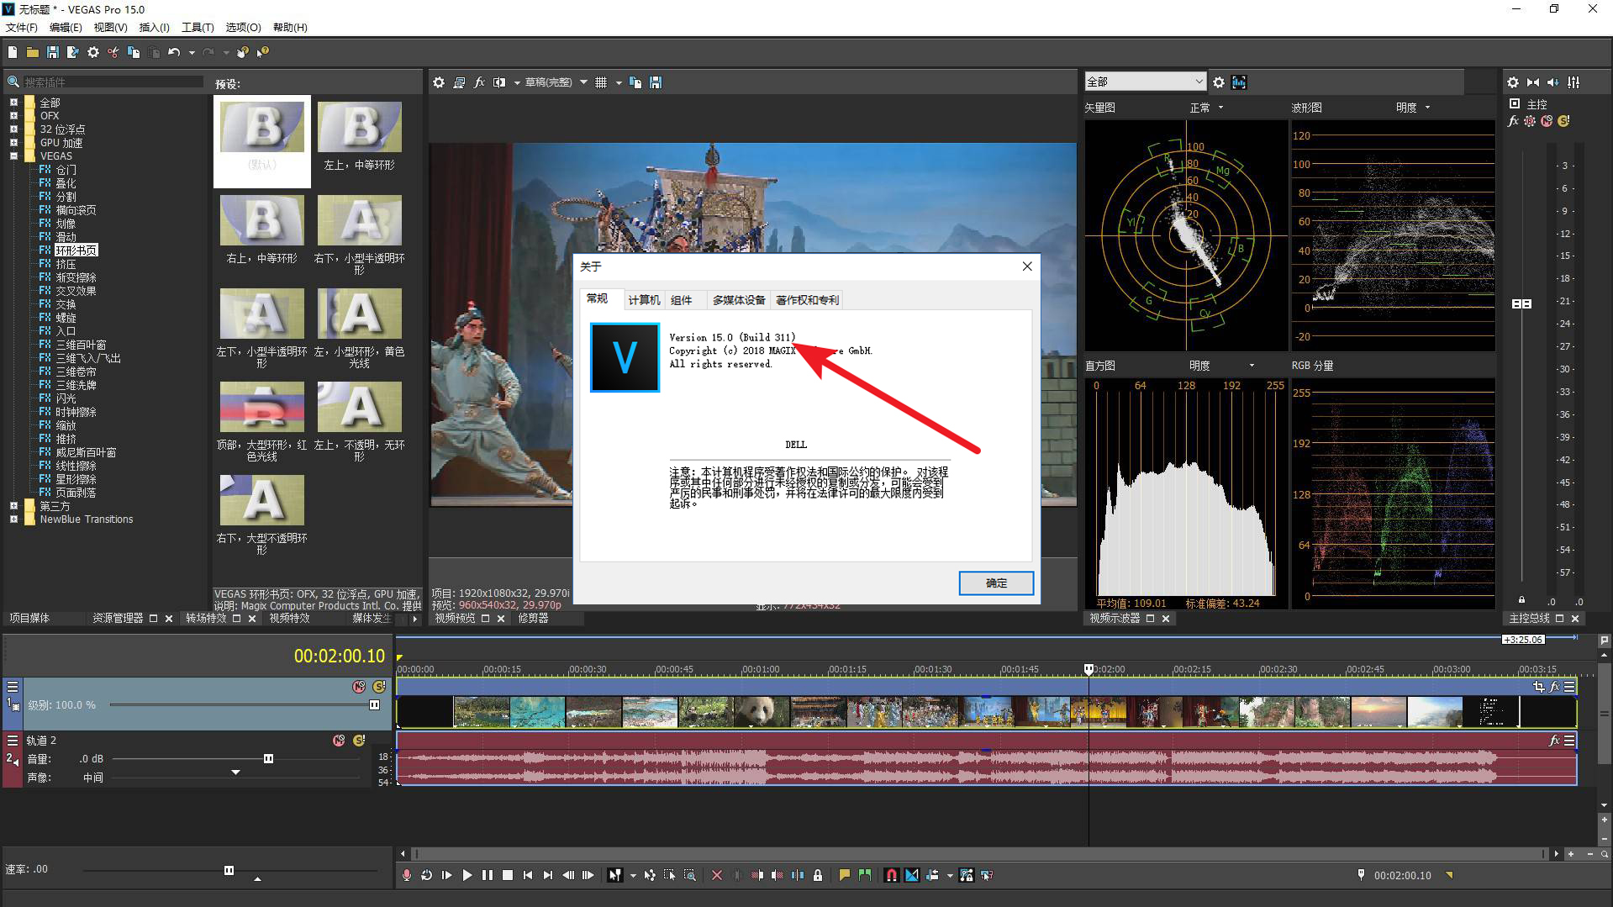
Task: Toggle snapping with magnet icon
Action: click(892, 875)
